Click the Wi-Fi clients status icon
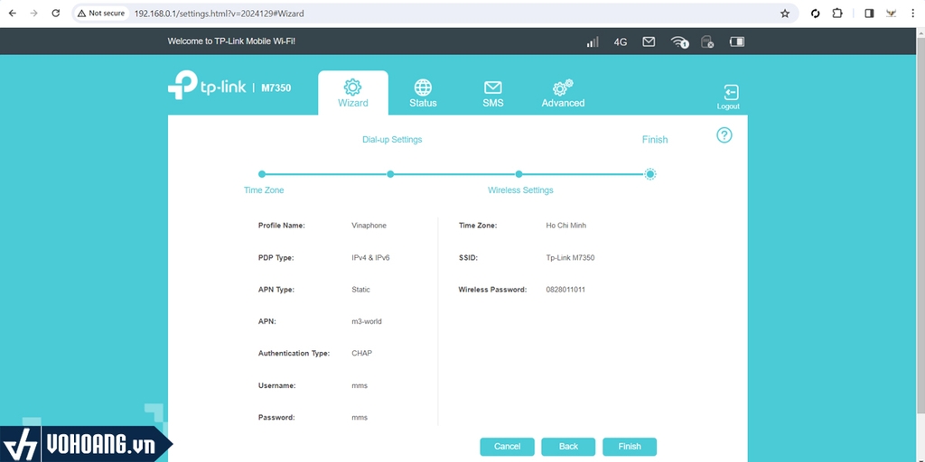Image resolution: width=925 pixels, height=462 pixels. pyautogui.click(x=679, y=42)
